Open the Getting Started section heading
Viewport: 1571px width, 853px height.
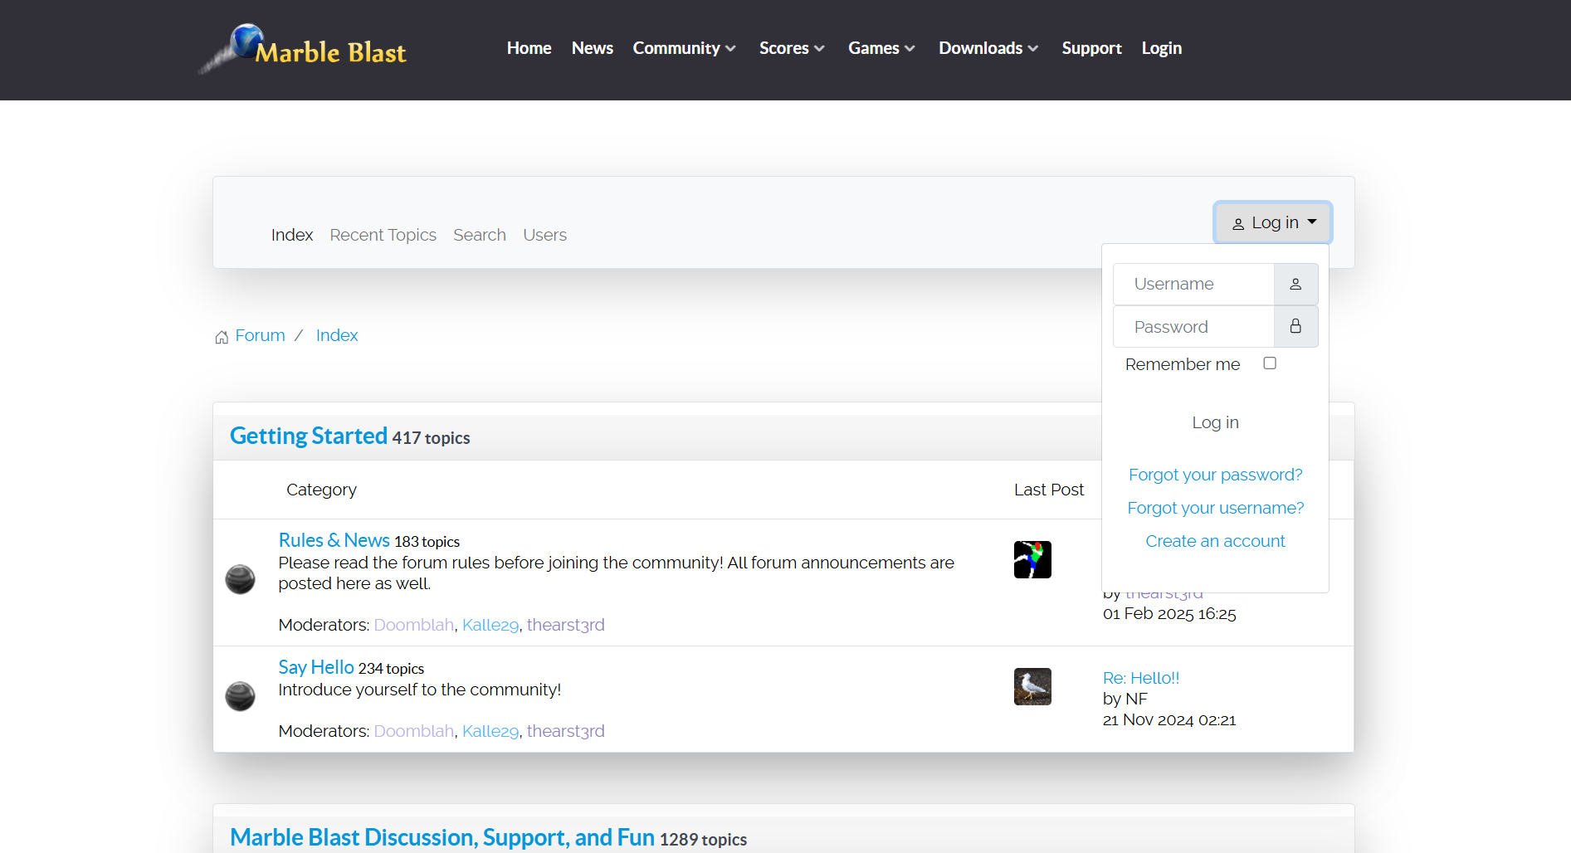[x=308, y=436]
